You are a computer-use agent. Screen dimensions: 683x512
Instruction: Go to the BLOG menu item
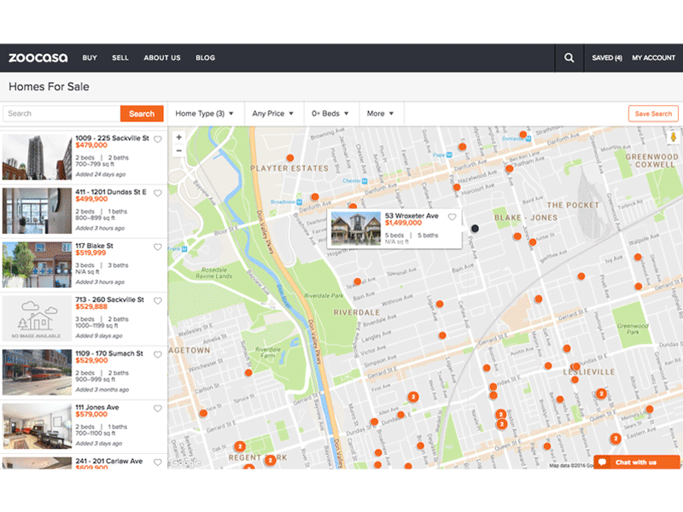pyautogui.click(x=205, y=58)
